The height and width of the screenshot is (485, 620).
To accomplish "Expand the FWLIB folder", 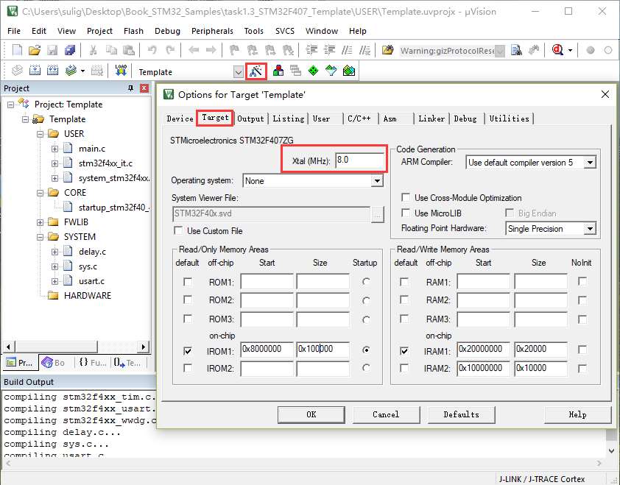I will click(x=40, y=222).
